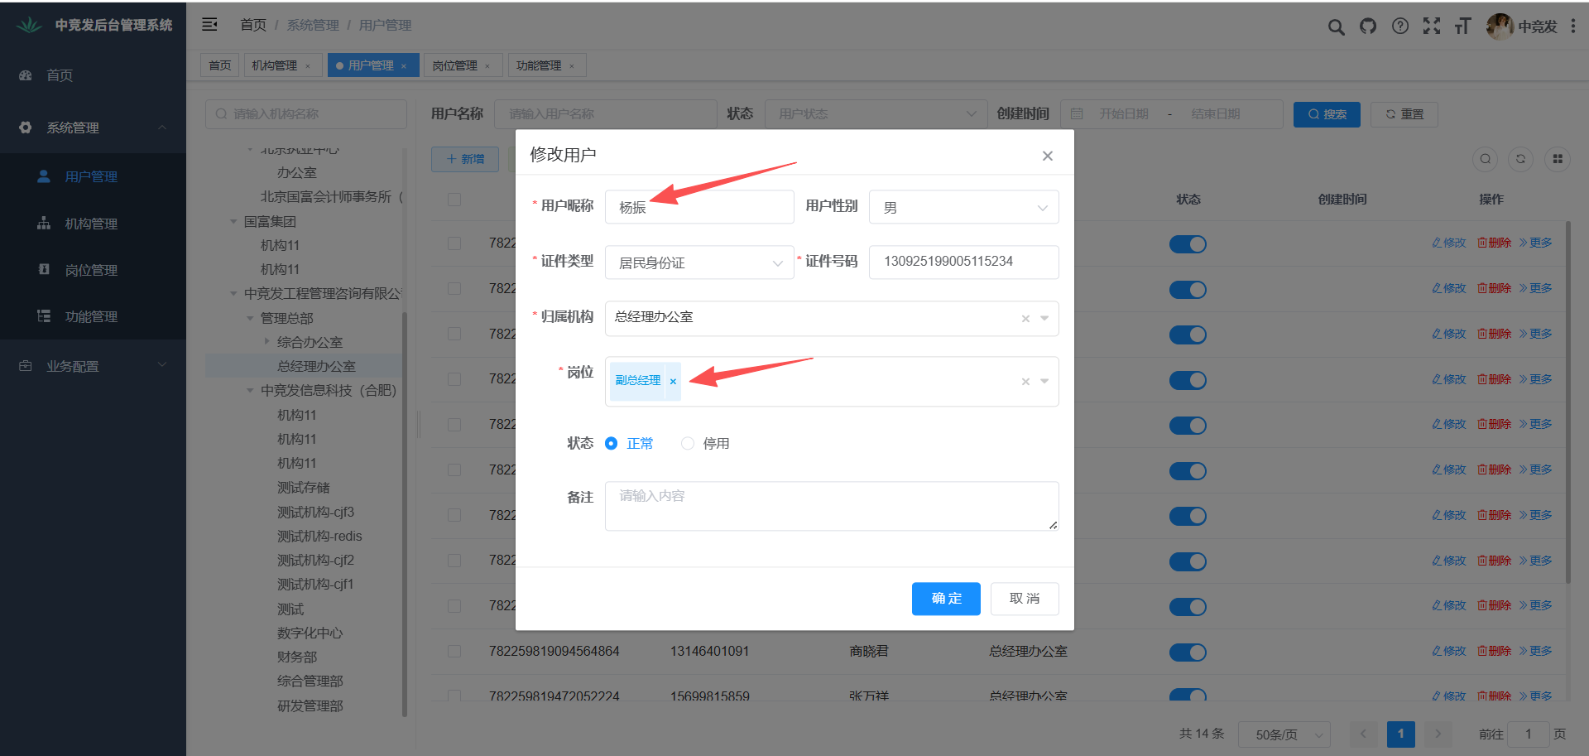Open the column display settings grid icon

click(1558, 159)
